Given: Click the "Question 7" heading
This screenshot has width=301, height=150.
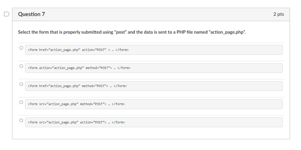Looking at the screenshot, I should [31, 14].
